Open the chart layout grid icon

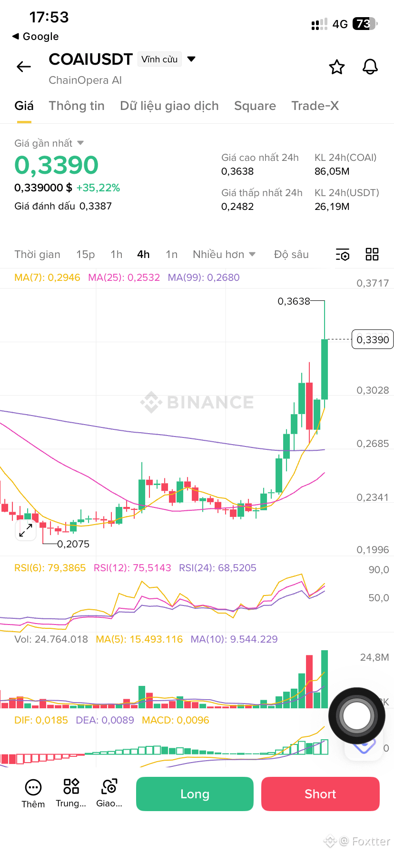coord(372,254)
